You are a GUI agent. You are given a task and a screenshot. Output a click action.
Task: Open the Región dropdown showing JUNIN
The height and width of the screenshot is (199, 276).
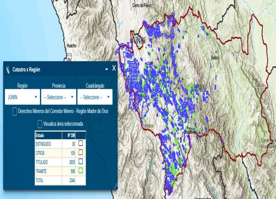point(22,97)
